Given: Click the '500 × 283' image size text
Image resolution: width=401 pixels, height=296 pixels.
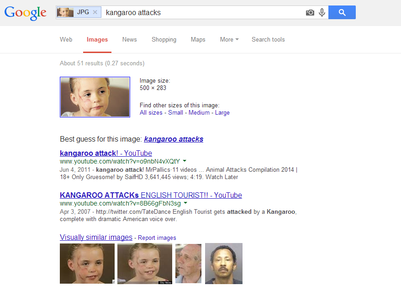Looking at the screenshot, I should 153,88.
